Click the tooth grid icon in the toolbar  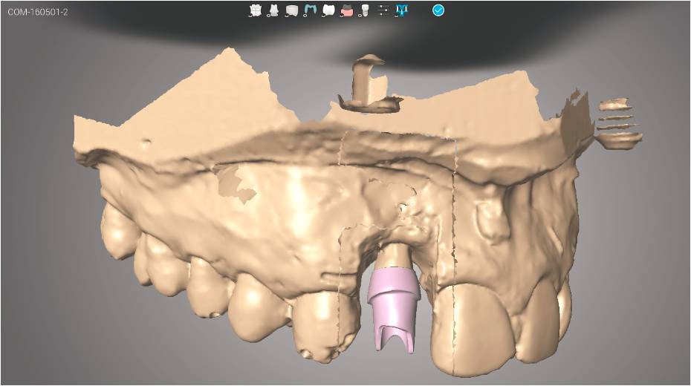pos(255,10)
